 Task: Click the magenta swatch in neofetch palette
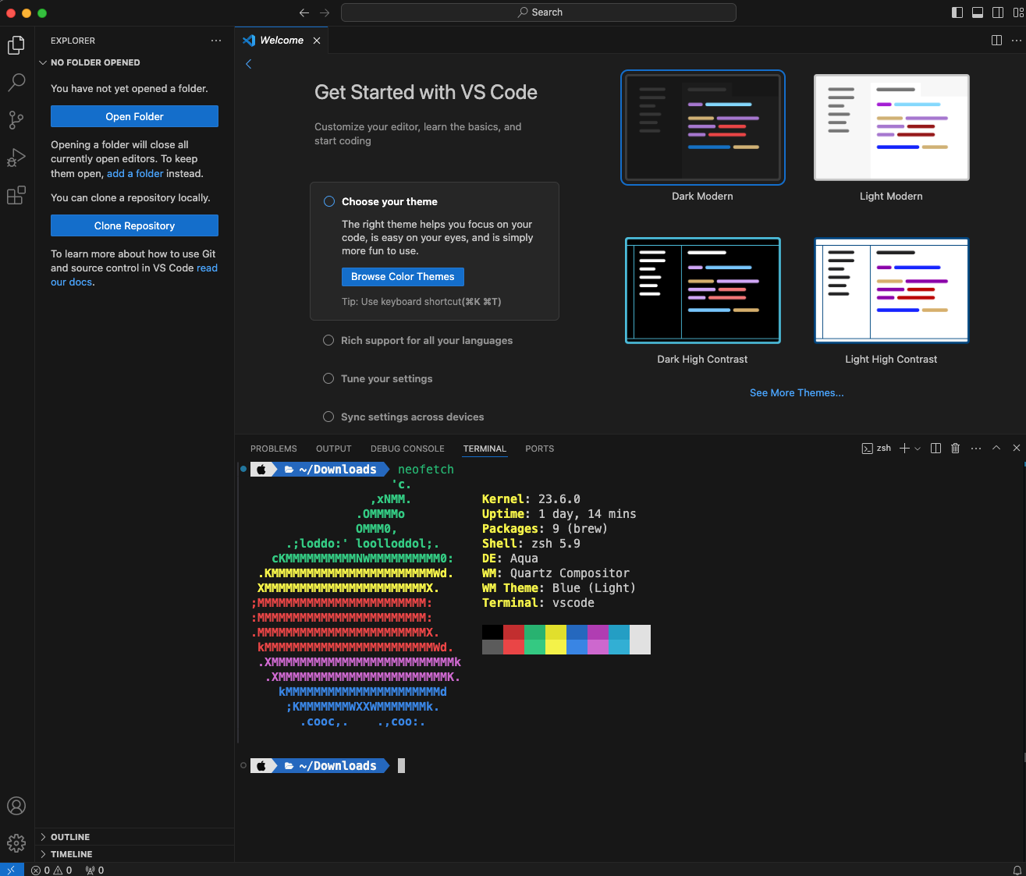coord(598,640)
